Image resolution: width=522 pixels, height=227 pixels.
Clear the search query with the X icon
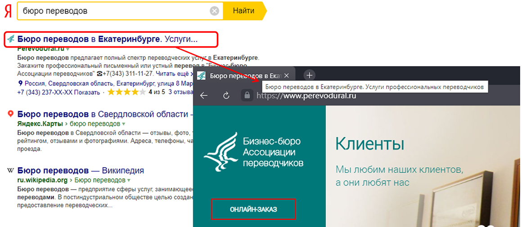point(215,11)
